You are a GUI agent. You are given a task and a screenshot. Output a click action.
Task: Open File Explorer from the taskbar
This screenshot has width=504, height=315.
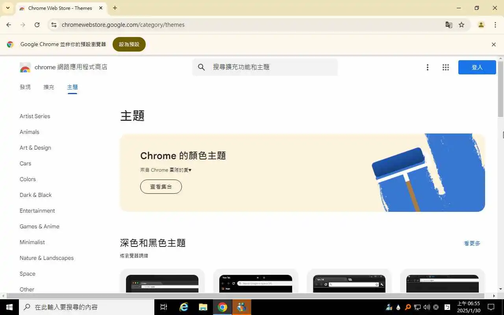tap(203, 307)
